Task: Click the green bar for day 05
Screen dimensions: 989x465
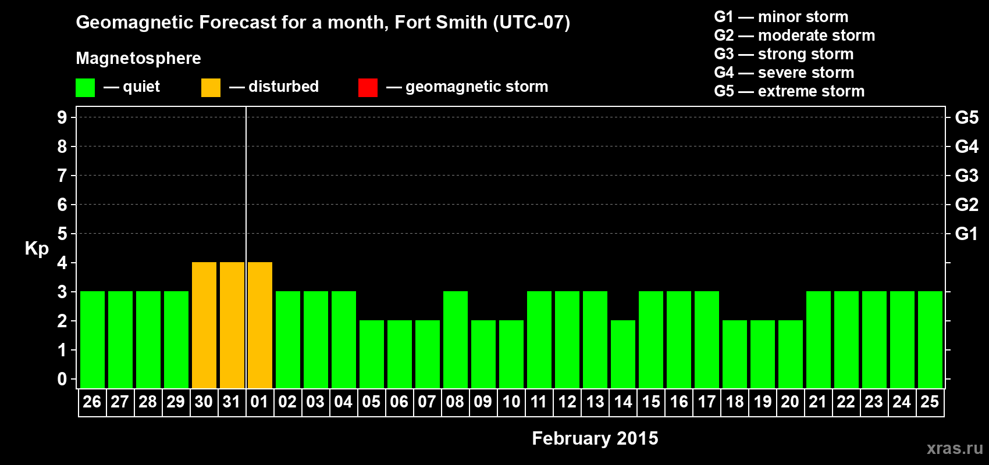Action: tap(372, 354)
